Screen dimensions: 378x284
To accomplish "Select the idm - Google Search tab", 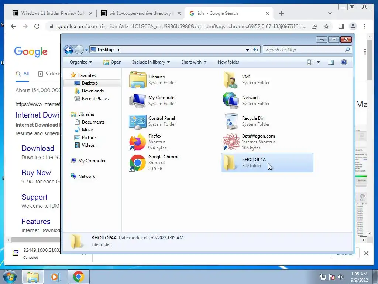I will click(229, 13).
